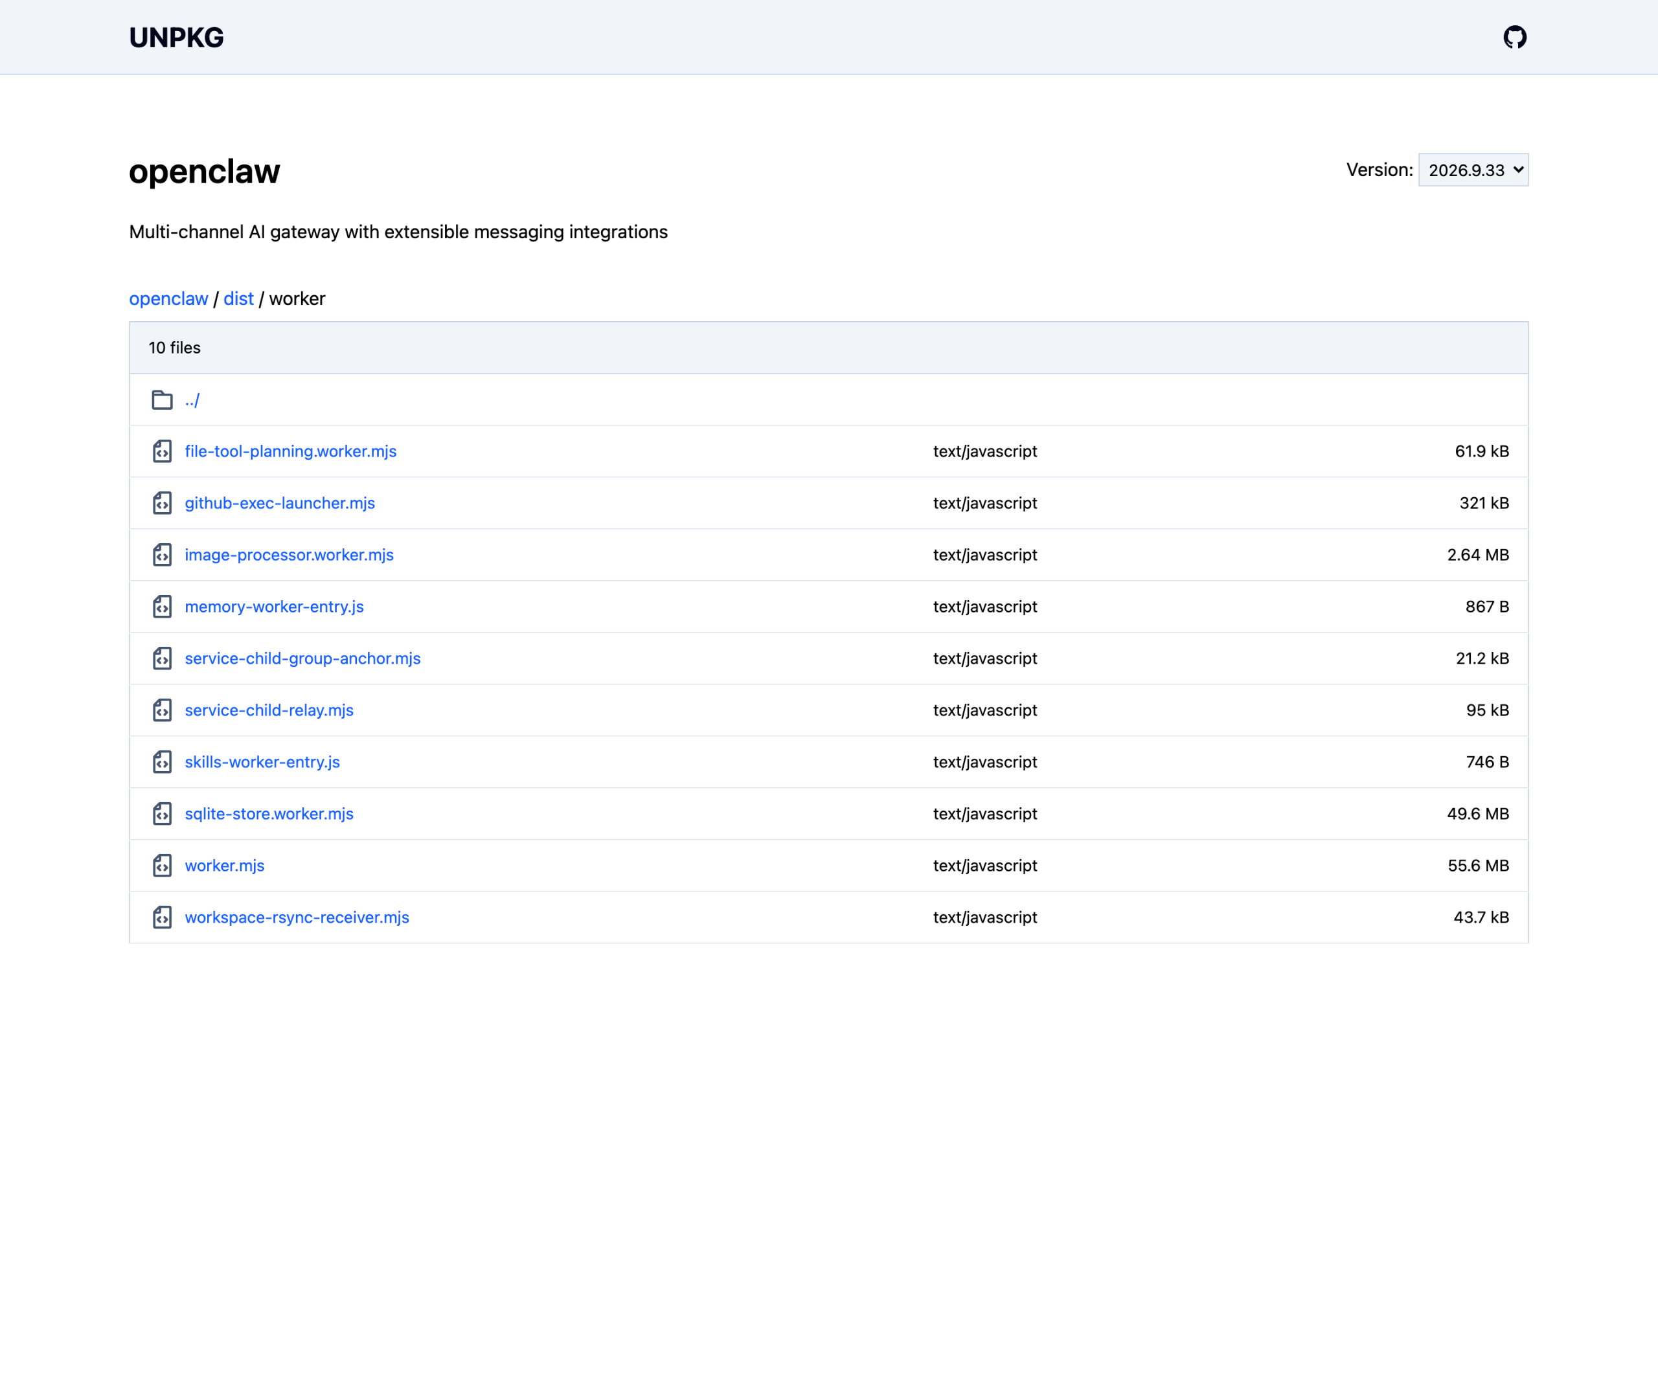Open image-processor.worker.mjs
Viewport: 1658px width, 1381px height.
289,555
